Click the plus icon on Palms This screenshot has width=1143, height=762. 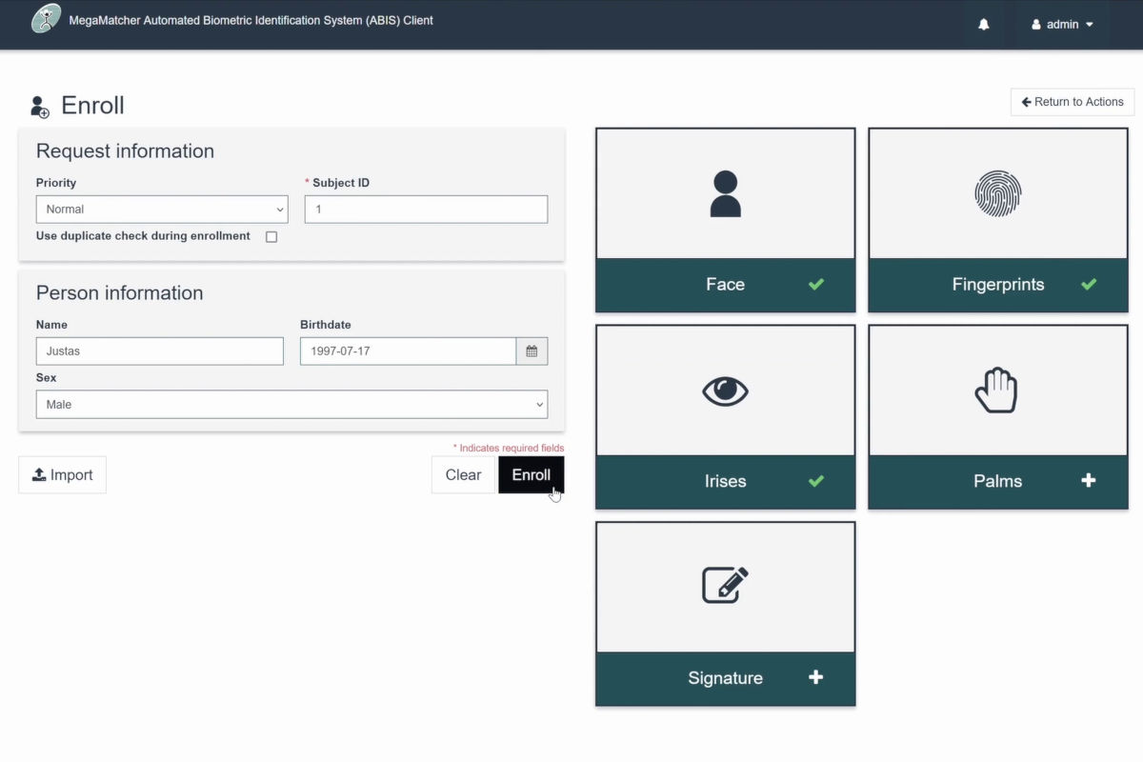pos(1088,481)
